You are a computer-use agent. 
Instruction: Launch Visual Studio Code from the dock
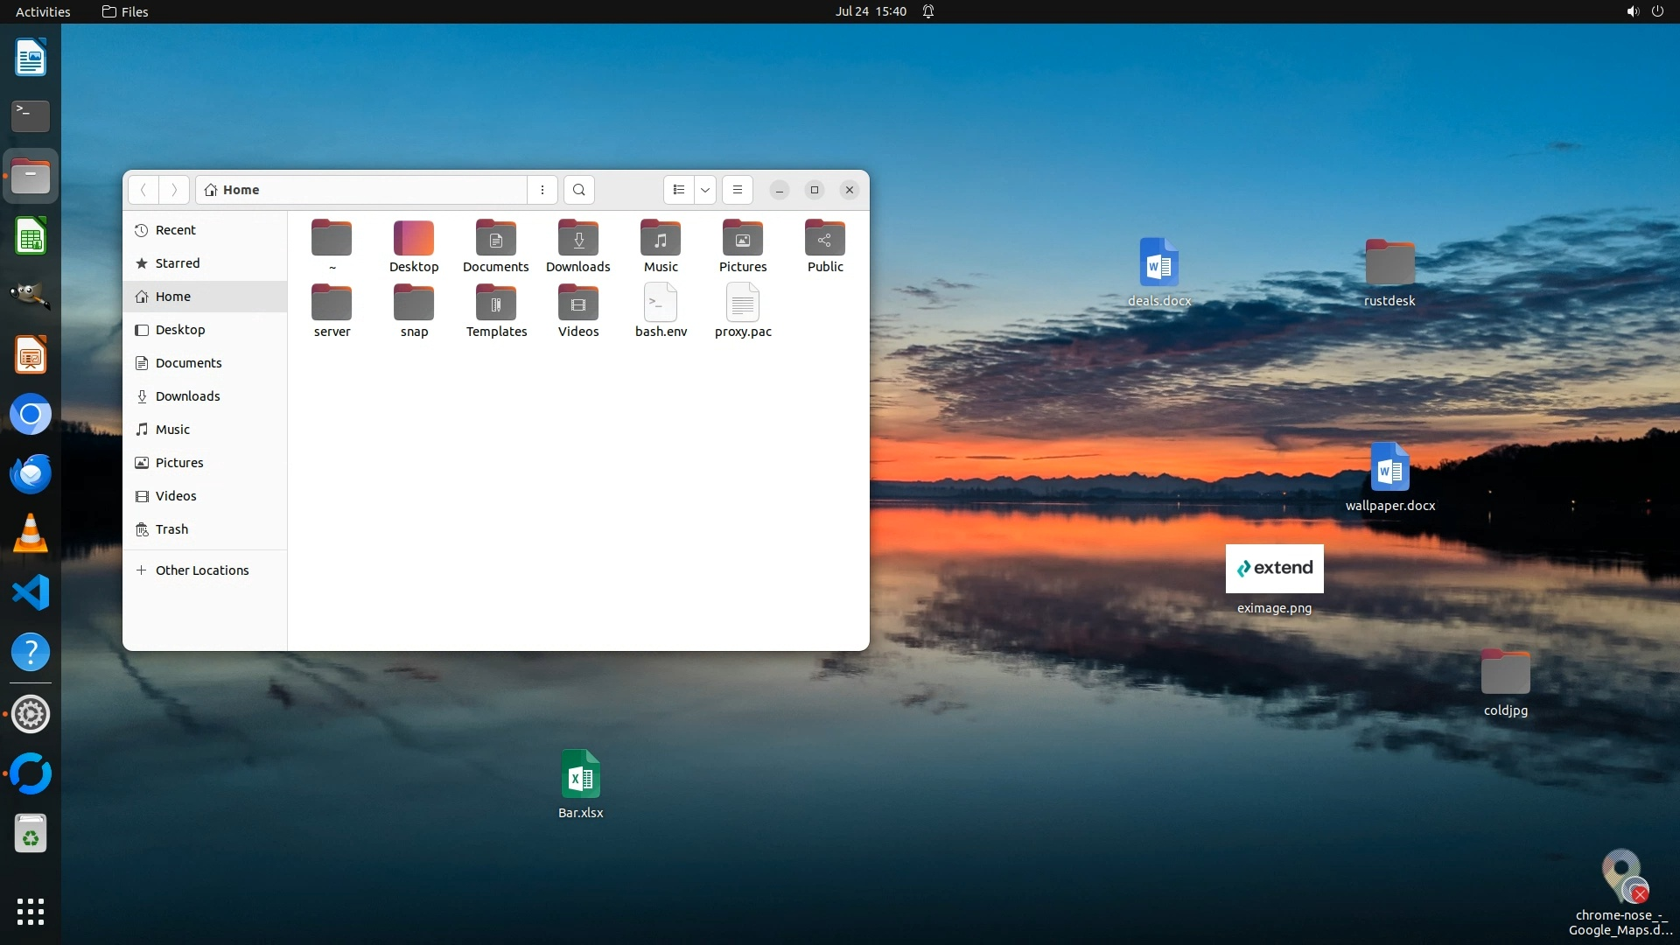tap(31, 593)
